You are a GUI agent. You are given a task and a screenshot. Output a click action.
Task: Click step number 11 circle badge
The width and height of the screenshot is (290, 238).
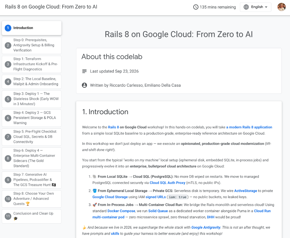point(8,216)
